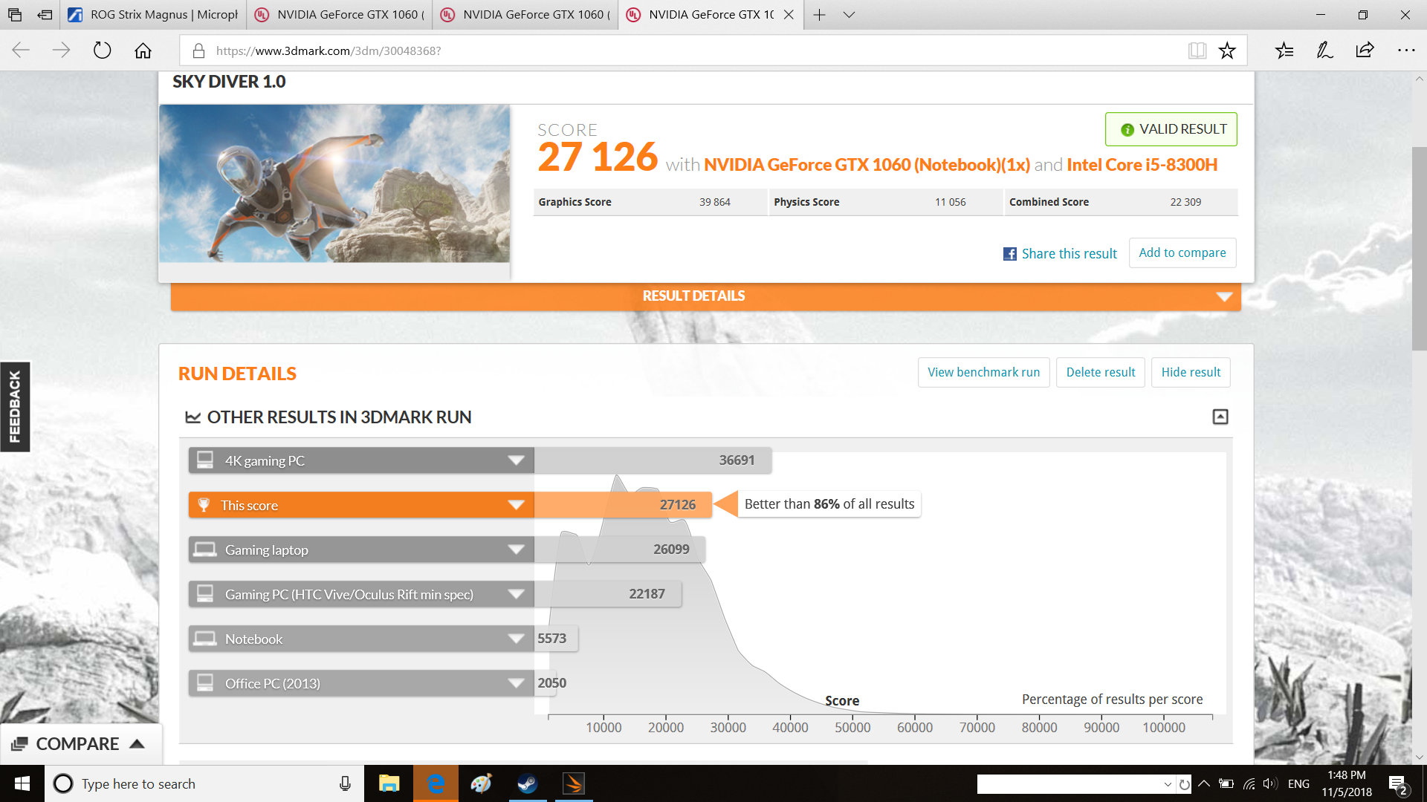Click Add to compare button
Image resolution: width=1427 pixels, height=802 pixels.
click(x=1182, y=252)
